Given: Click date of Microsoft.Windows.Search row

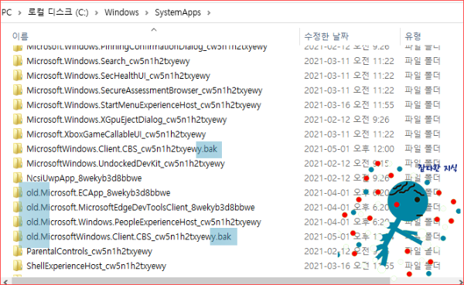Looking at the screenshot, I should click(350, 61).
